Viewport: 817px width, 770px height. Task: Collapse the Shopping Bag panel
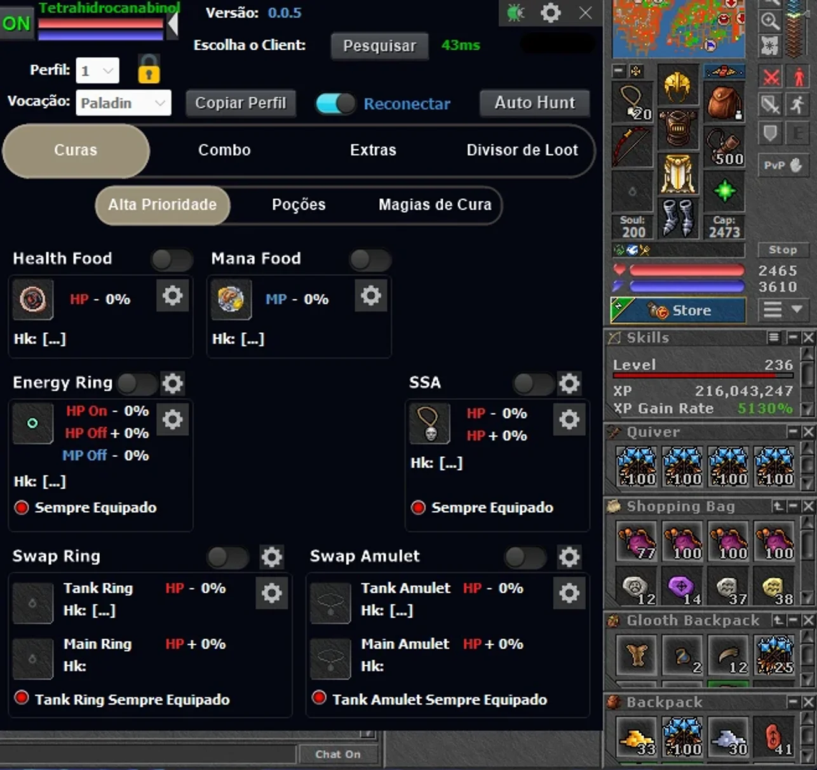[793, 506]
